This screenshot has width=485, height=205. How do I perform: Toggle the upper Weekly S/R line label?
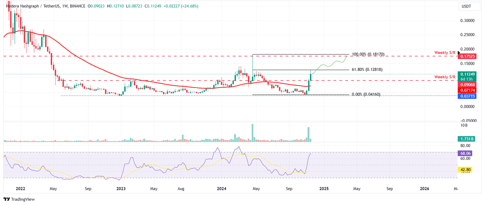[x=445, y=52]
